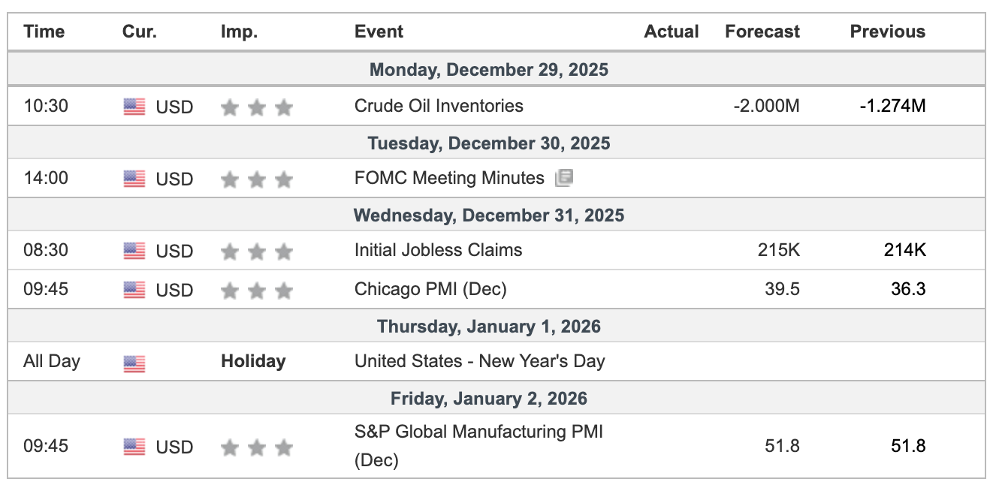Screen dimensions: 996x488
Task: Open the Initial Jobless Claims event
Action: click(438, 250)
